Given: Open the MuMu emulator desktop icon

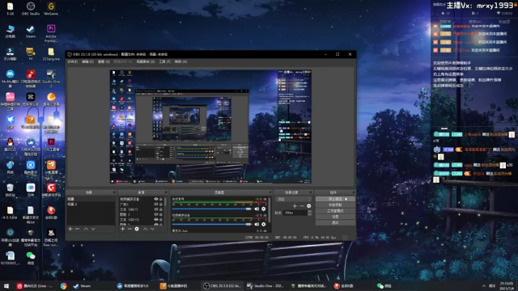Looking at the screenshot, I should click(x=11, y=78).
